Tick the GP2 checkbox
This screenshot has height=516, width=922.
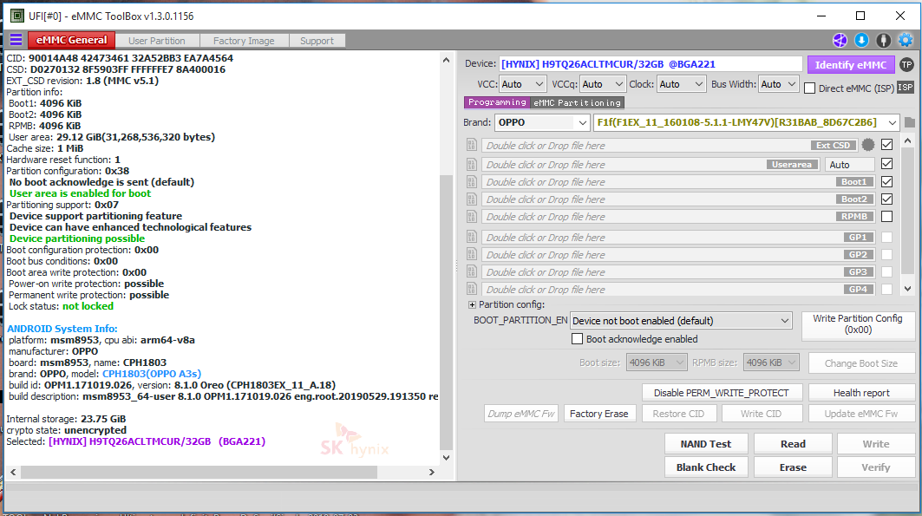[x=886, y=254]
